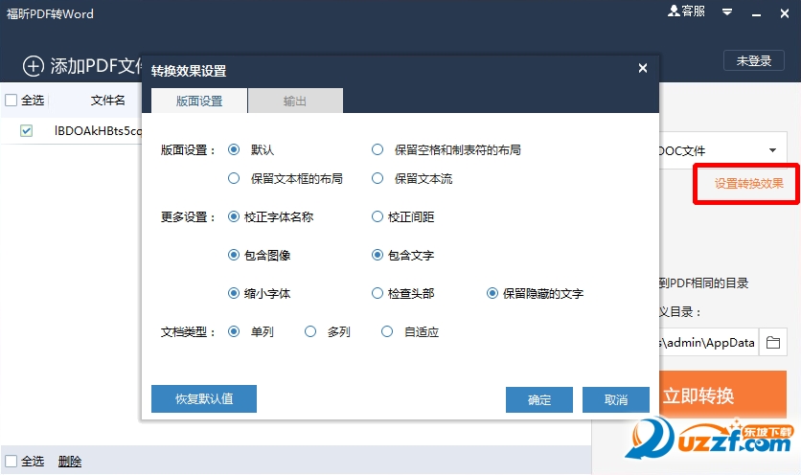Click the add PDF file plus icon

(34, 66)
